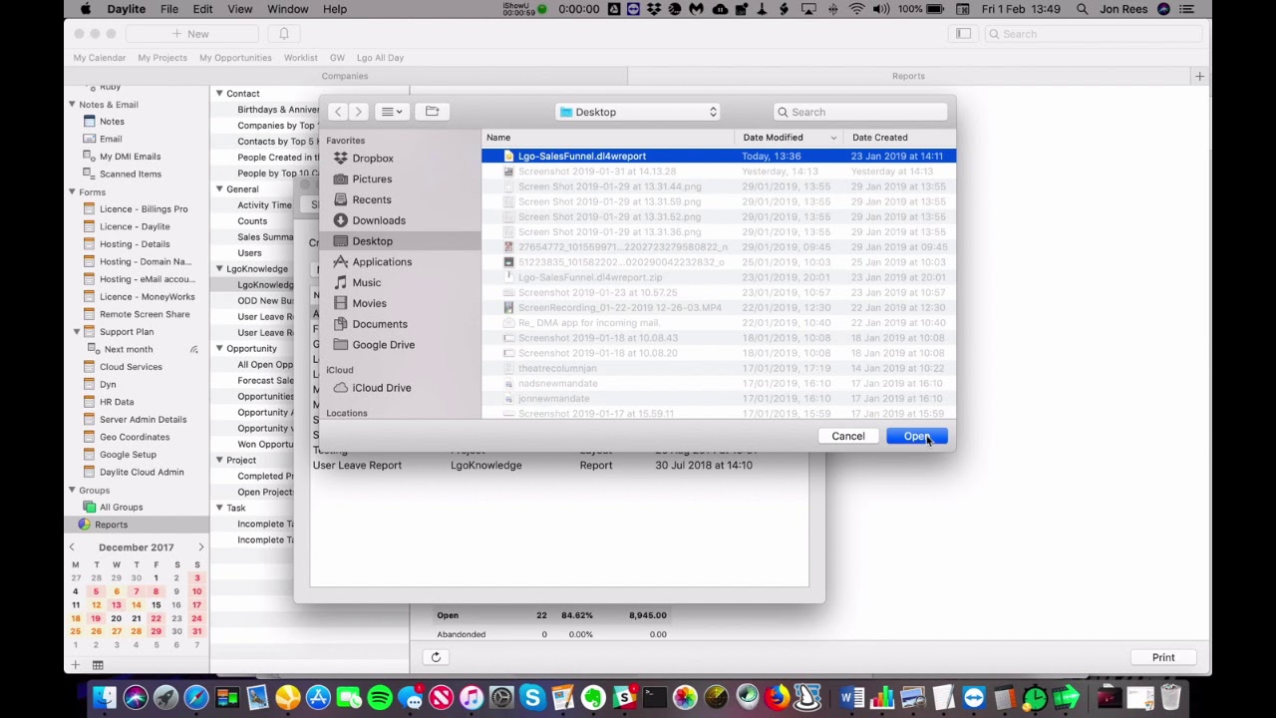Add a new tab with the plus beside Reports
This screenshot has height=718, width=1276.
(x=1199, y=76)
